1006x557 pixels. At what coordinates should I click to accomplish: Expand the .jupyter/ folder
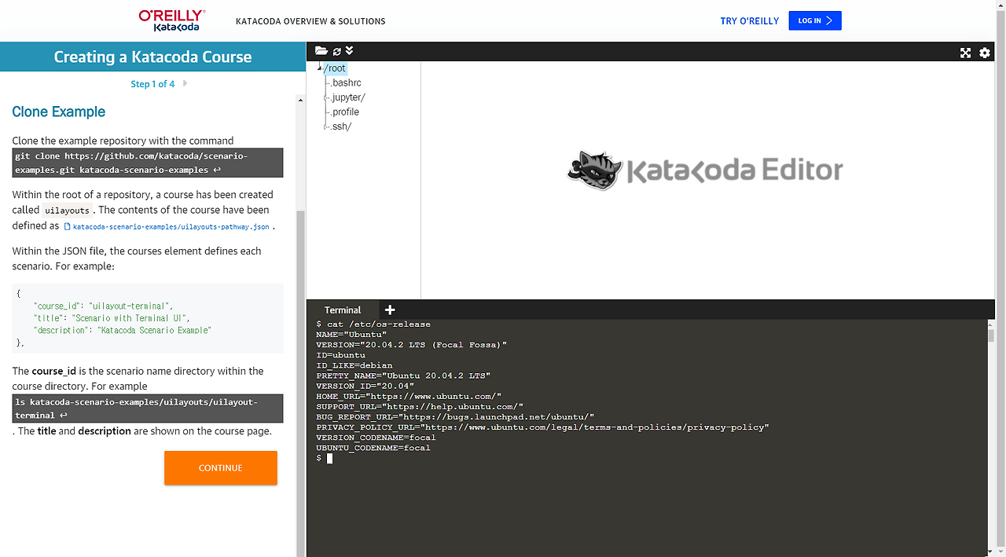click(x=325, y=97)
